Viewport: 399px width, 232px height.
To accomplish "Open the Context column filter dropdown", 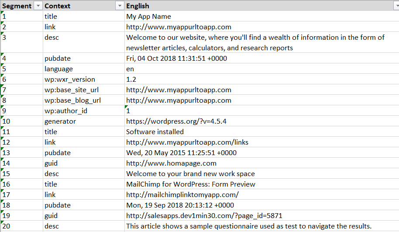I will tap(119, 6).
